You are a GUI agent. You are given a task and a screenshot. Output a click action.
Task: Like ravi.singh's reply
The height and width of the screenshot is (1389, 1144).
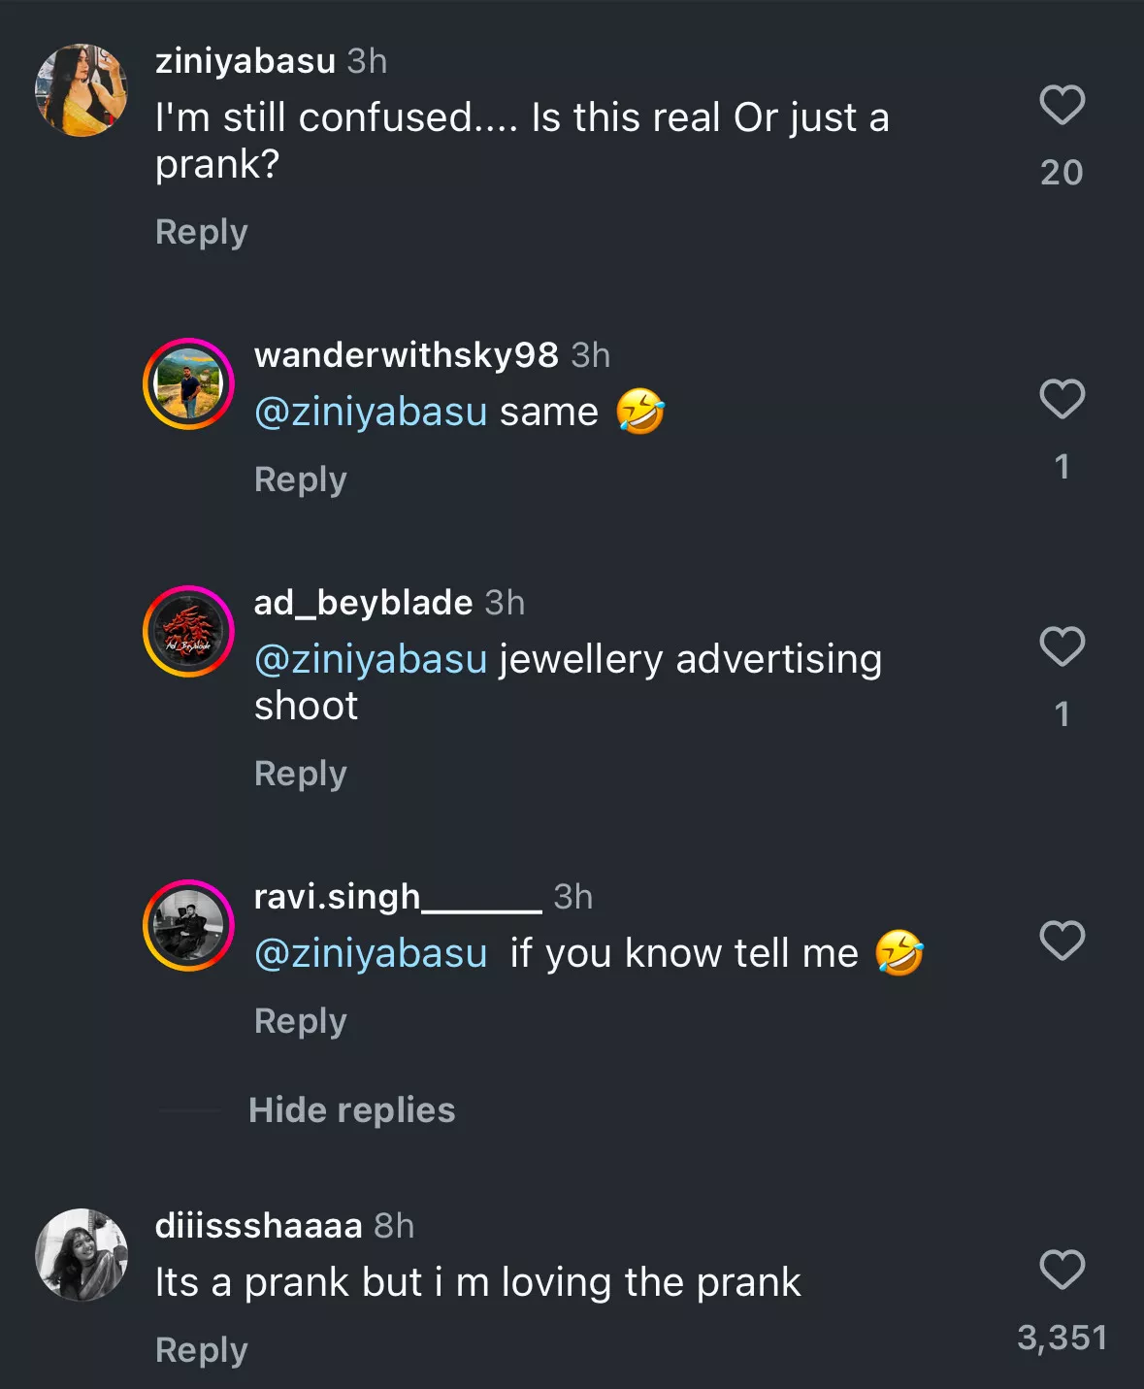(1062, 941)
